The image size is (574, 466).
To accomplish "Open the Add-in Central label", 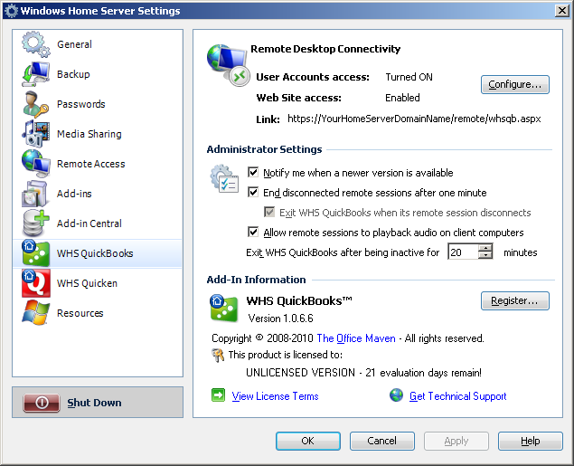I will click(x=89, y=223).
